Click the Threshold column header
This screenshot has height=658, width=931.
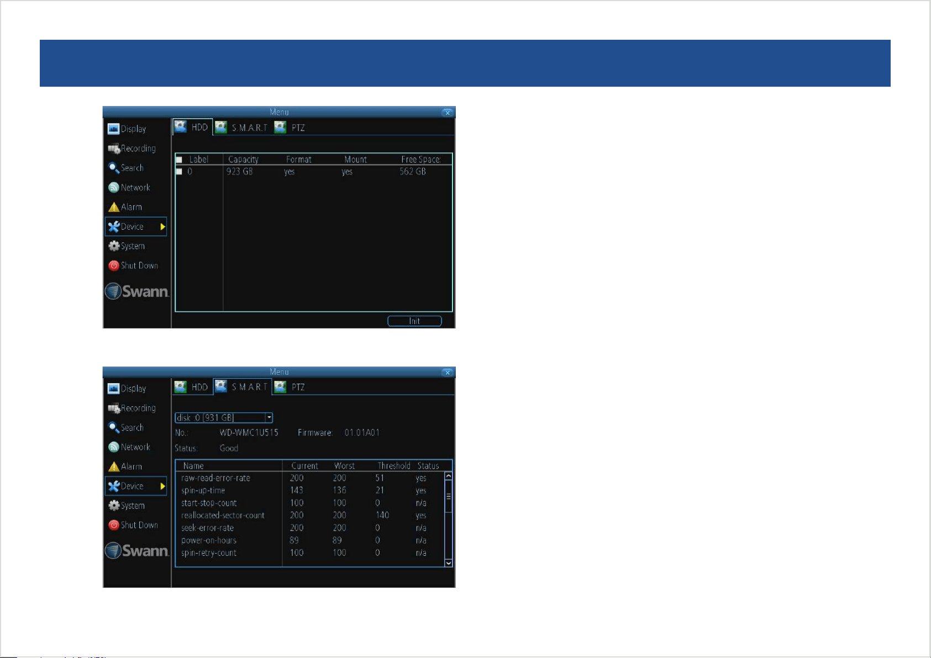[393, 466]
